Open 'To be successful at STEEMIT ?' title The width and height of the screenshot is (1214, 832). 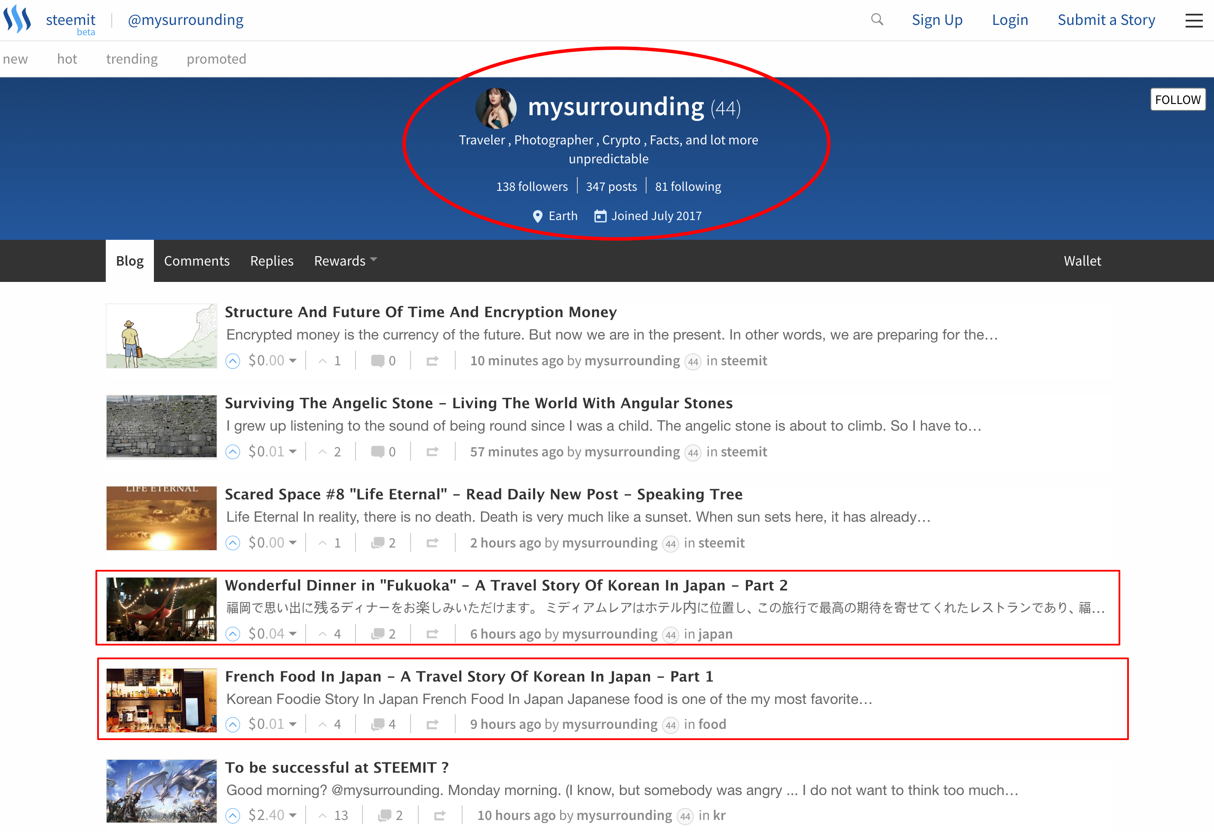337,767
